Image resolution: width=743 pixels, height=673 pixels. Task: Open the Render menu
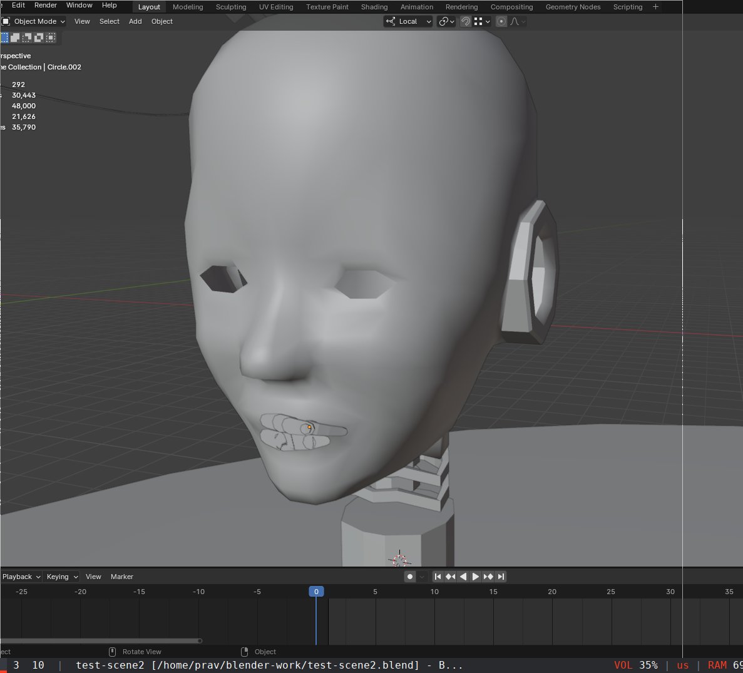pos(45,5)
